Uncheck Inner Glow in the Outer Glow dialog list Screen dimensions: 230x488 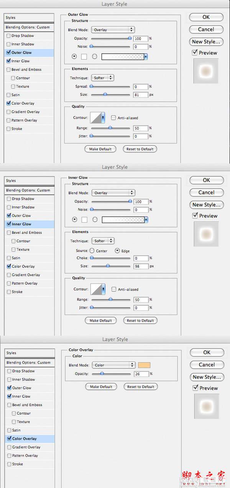pyautogui.click(x=8, y=61)
